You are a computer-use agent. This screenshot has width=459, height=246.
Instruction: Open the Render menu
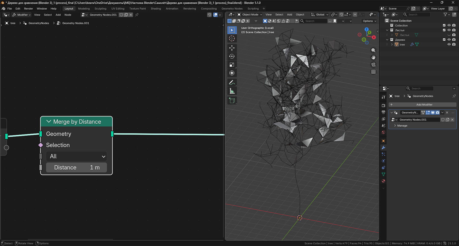click(28, 9)
